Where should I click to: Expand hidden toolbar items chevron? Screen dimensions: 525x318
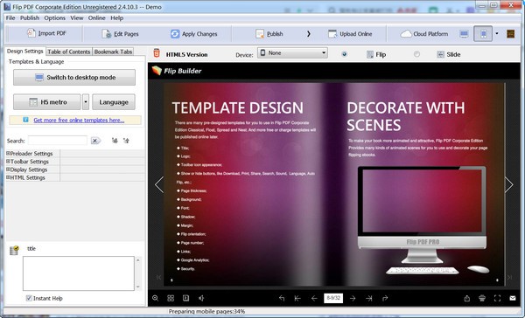(x=308, y=34)
